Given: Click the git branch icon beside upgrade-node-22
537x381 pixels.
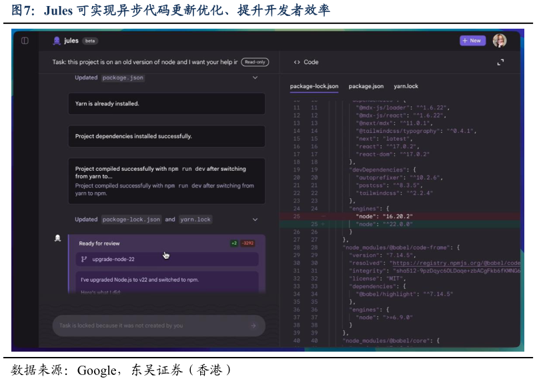Looking at the screenshot, I should click(x=84, y=260).
